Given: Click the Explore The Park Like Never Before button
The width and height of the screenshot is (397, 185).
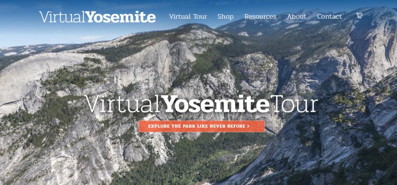Looking at the screenshot, I should 202,126.
